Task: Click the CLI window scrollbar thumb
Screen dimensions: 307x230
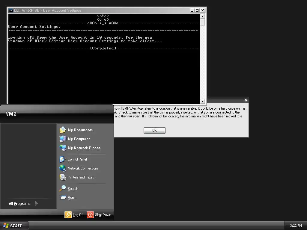Action: [202, 22]
